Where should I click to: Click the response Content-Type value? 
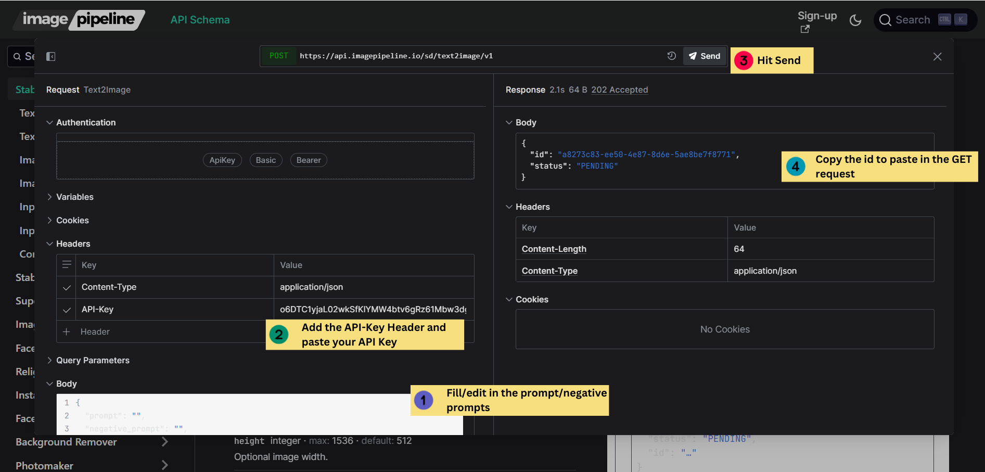tap(765, 271)
